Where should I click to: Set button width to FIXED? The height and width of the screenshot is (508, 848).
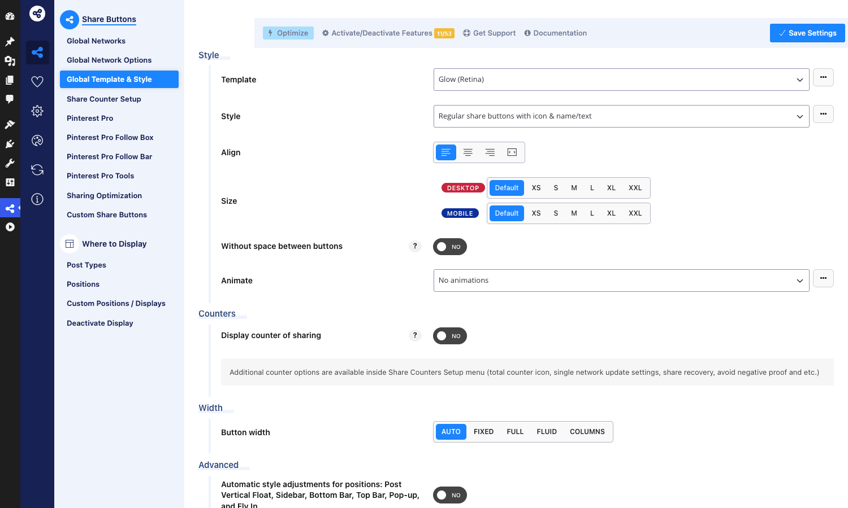483,432
